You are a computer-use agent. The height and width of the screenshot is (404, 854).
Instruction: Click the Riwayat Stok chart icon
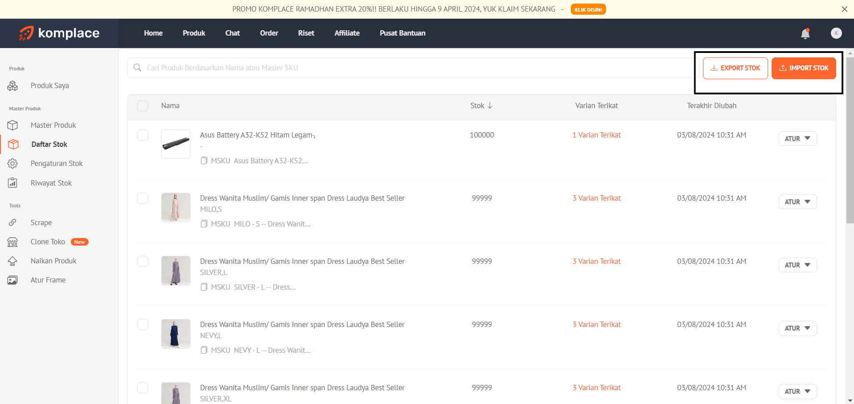tap(12, 183)
